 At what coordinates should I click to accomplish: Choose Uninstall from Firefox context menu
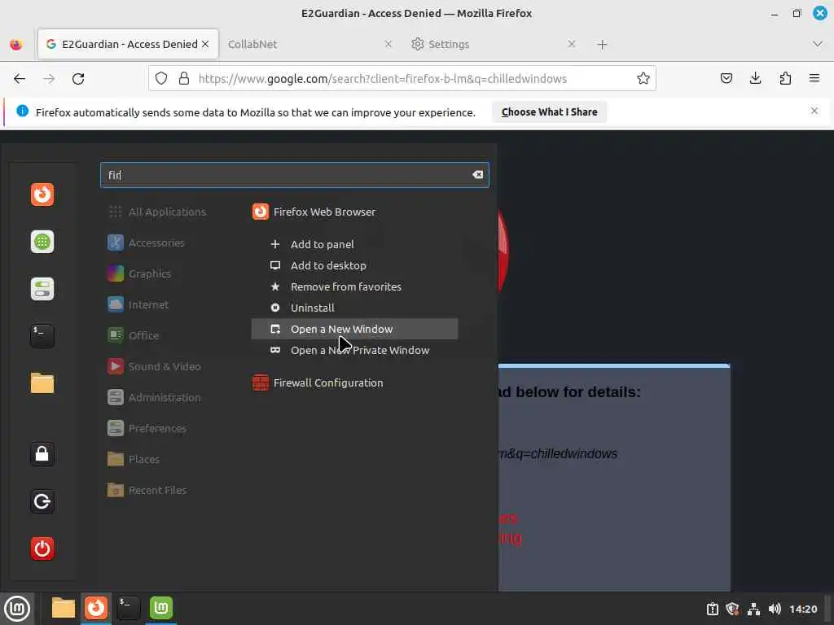tap(354, 308)
